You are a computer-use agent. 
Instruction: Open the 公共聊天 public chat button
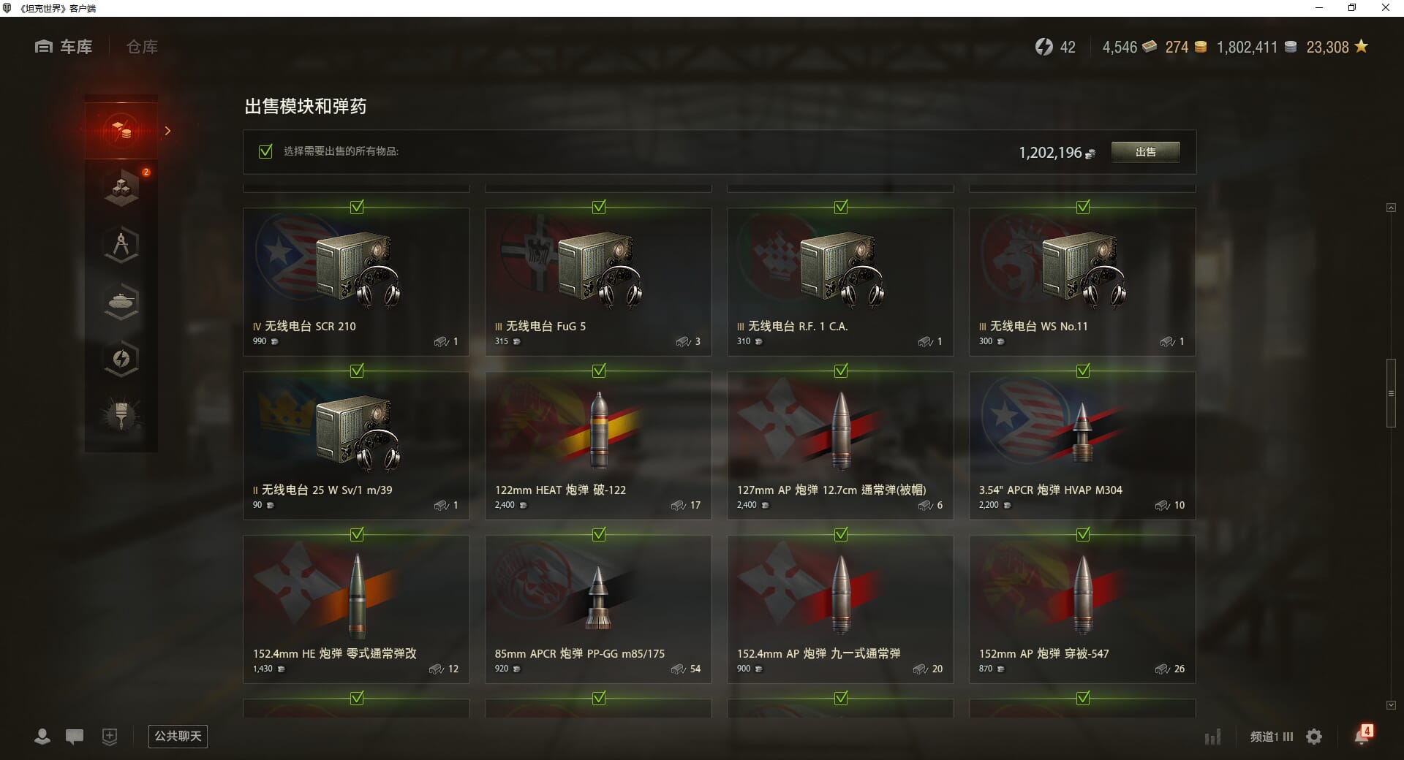[178, 736]
